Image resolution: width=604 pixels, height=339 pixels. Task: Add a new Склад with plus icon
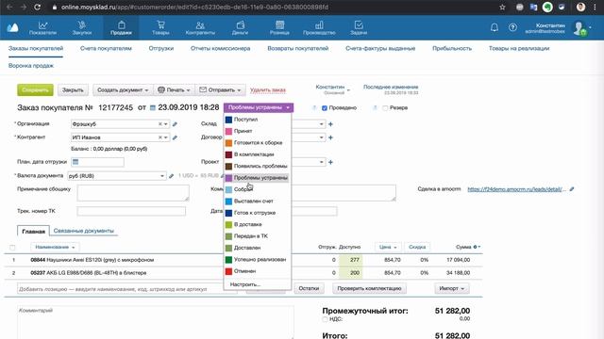tap(330, 124)
